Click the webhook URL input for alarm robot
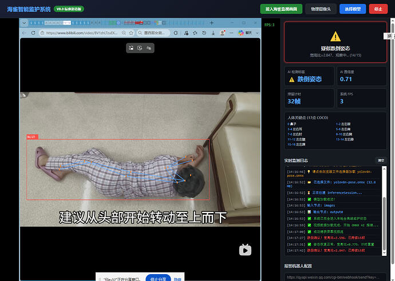 point(335,277)
